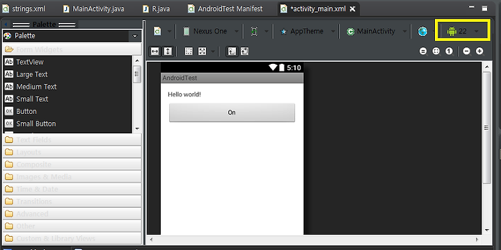Select the On button in preview
Image resolution: width=501 pixels, height=250 pixels.
click(232, 112)
